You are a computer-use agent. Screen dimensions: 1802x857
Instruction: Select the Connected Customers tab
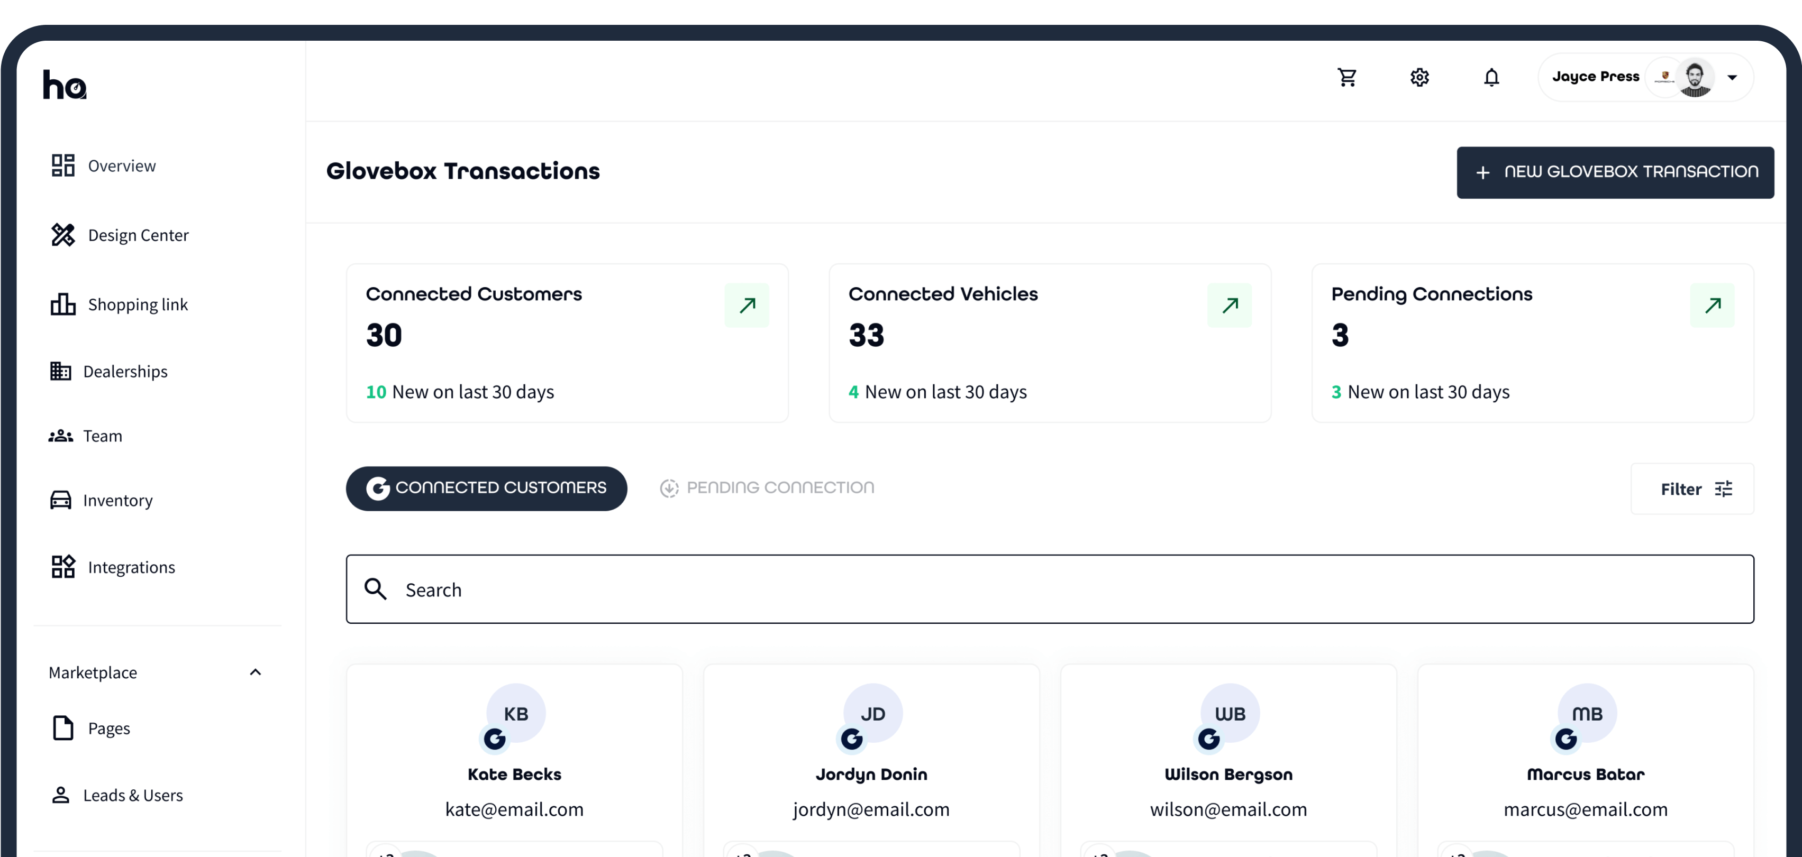pyautogui.click(x=486, y=488)
